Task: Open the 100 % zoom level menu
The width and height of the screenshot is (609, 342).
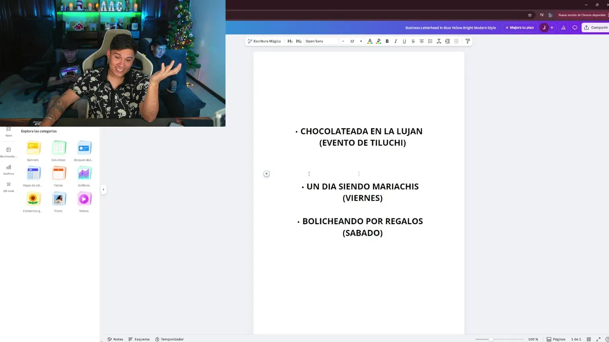Action: coord(533,339)
